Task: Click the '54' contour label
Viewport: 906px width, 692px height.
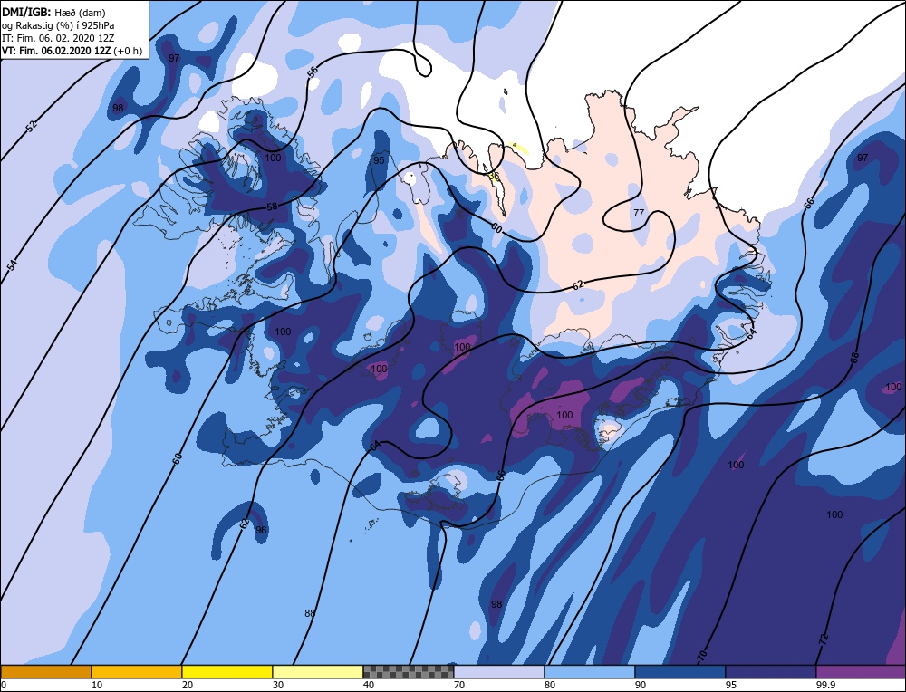Action: click(x=12, y=265)
